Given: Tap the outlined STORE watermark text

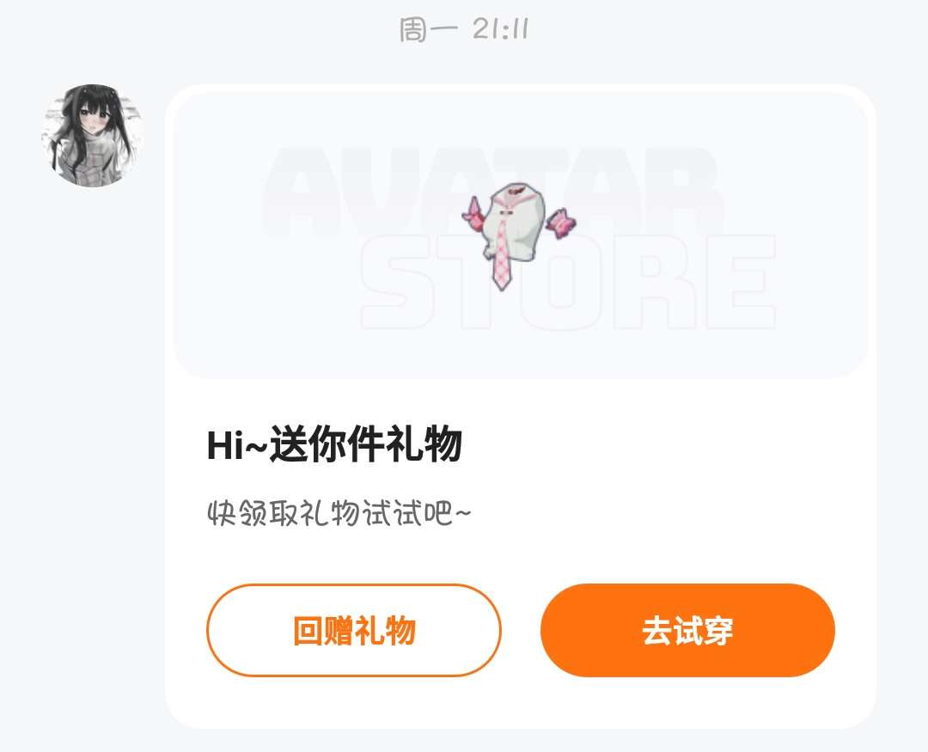Looking at the screenshot, I should [568, 282].
